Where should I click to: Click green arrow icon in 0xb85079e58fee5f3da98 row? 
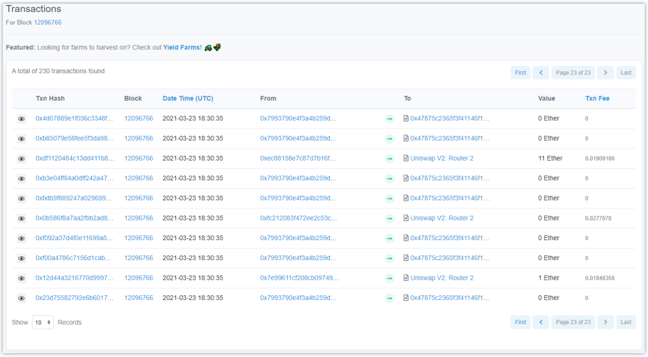pos(389,139)
